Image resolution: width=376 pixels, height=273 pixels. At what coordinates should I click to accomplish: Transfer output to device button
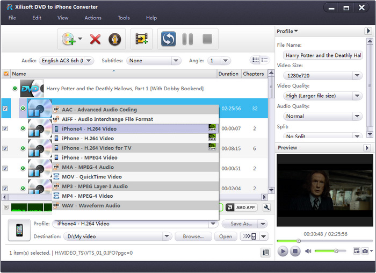(x=249, y=236)
